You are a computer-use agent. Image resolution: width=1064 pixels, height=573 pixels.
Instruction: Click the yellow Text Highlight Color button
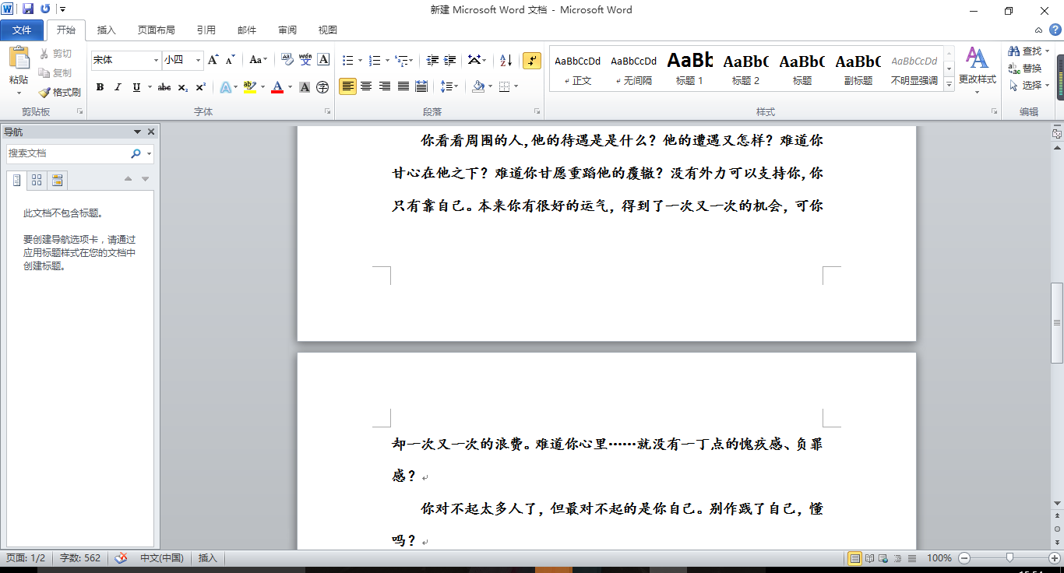(x=249, y=87)
